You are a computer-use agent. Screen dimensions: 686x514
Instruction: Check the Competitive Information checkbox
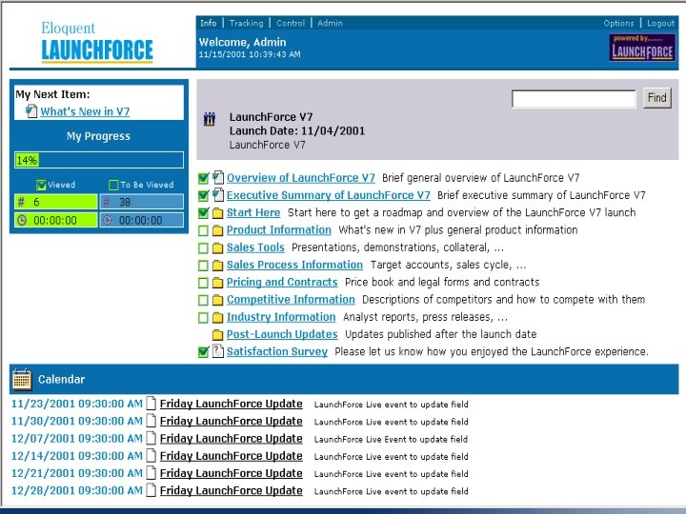pos(203,300)
